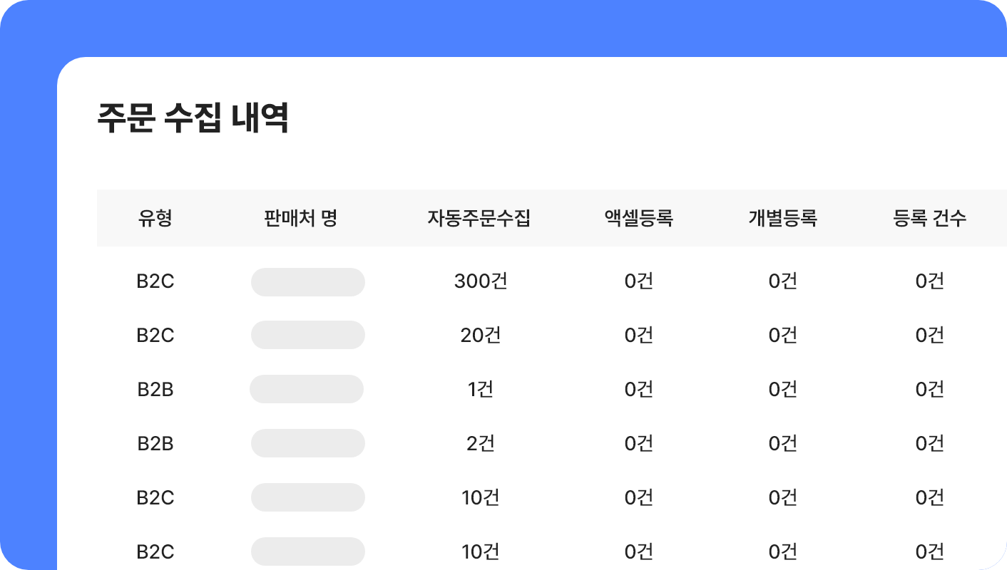The height and width of the screenshot is (570, 1007).
Task: Select the 등록 건수 column header
Action: (930, 218)
